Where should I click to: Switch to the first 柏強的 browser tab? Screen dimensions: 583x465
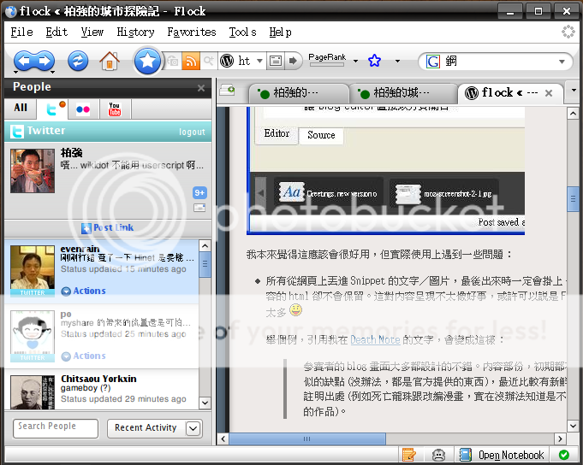299,93
